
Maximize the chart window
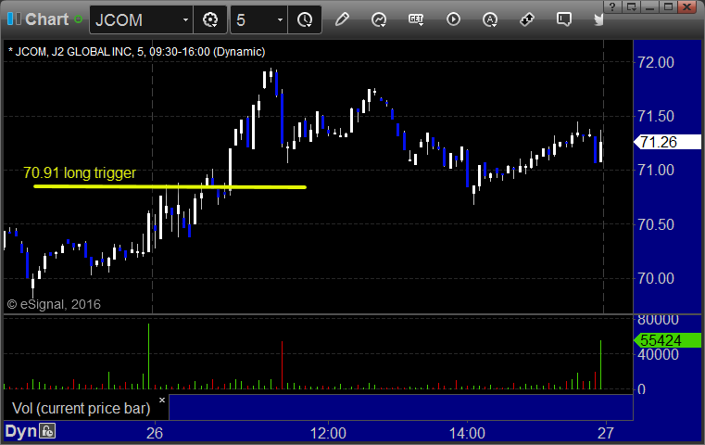point(669,6)
